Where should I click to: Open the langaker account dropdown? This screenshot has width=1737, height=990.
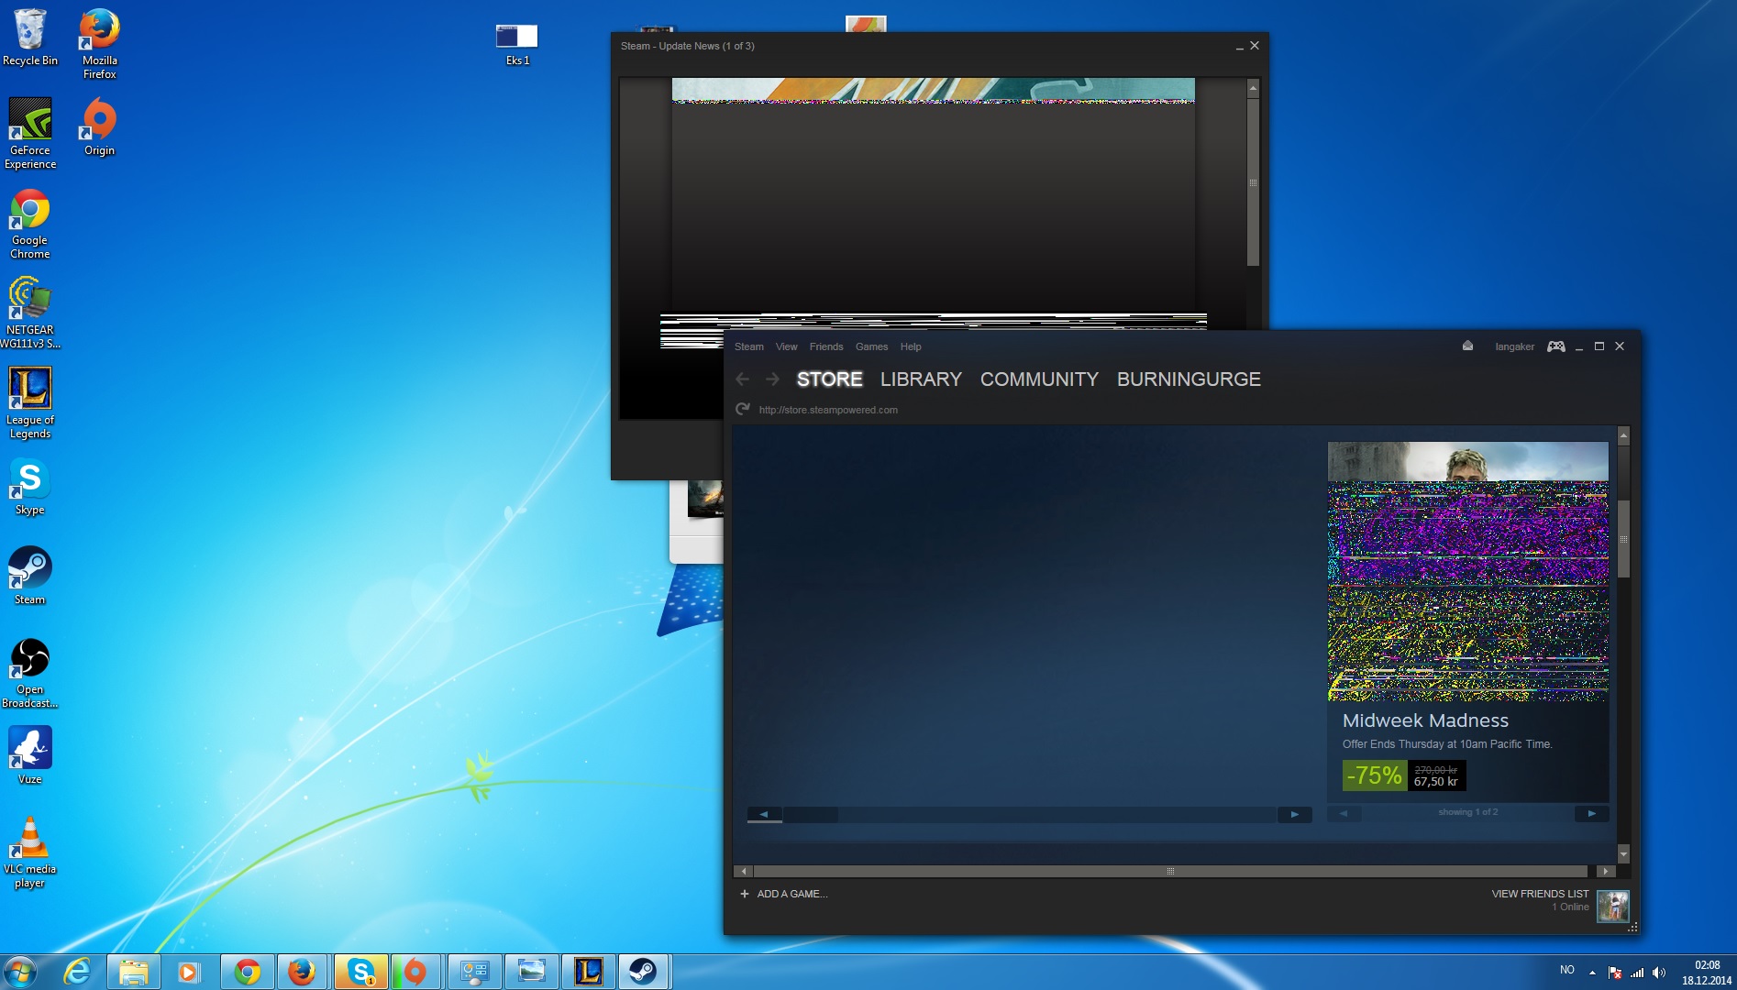pos(1514,346)
